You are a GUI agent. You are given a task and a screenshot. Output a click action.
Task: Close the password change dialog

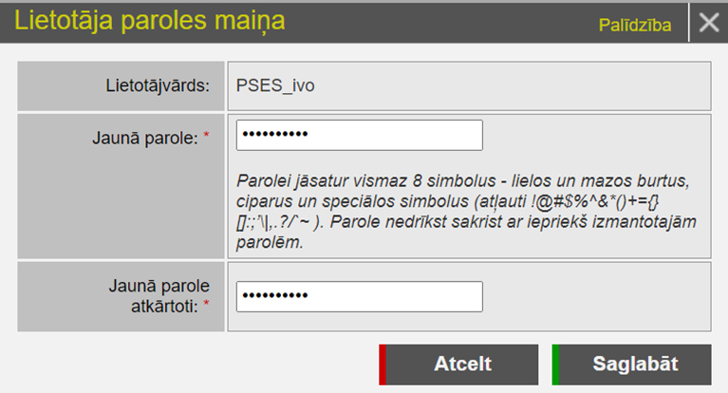pos(708,23)
